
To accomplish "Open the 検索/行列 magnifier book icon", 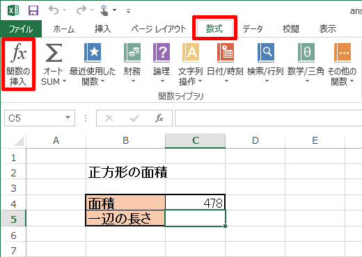I will point(266,53).
